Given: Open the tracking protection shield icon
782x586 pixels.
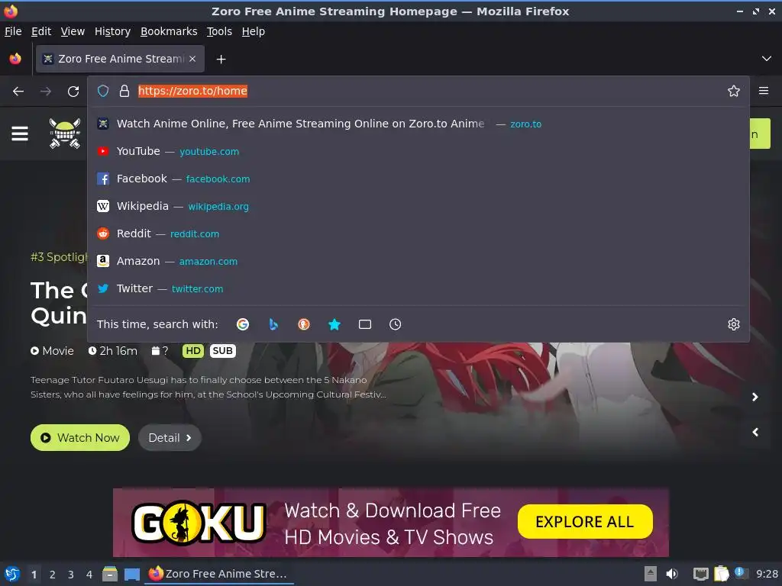Looking at the screenshot, I should 103,92.
